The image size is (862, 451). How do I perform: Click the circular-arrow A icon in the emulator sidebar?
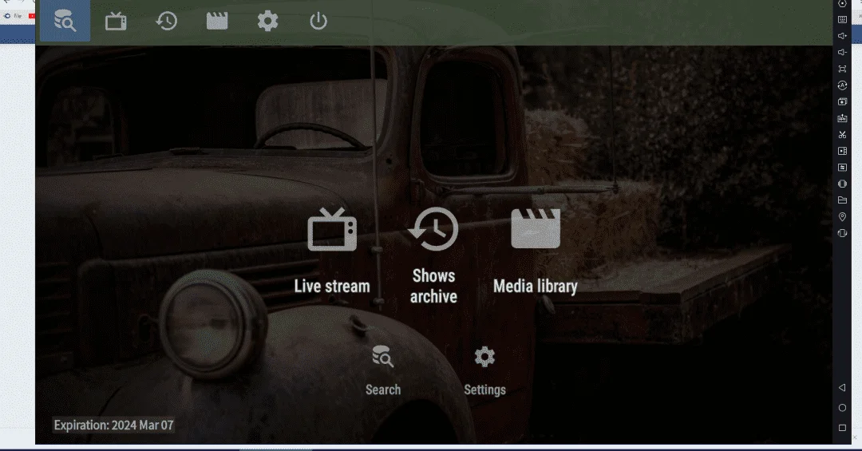pyautogui.click(x=842, y=85)
